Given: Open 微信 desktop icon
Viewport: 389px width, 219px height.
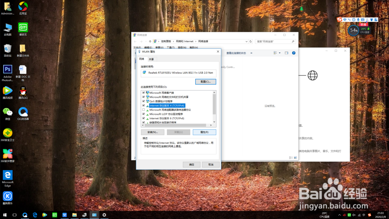Looking at the screenshot, I should (8, 114).
